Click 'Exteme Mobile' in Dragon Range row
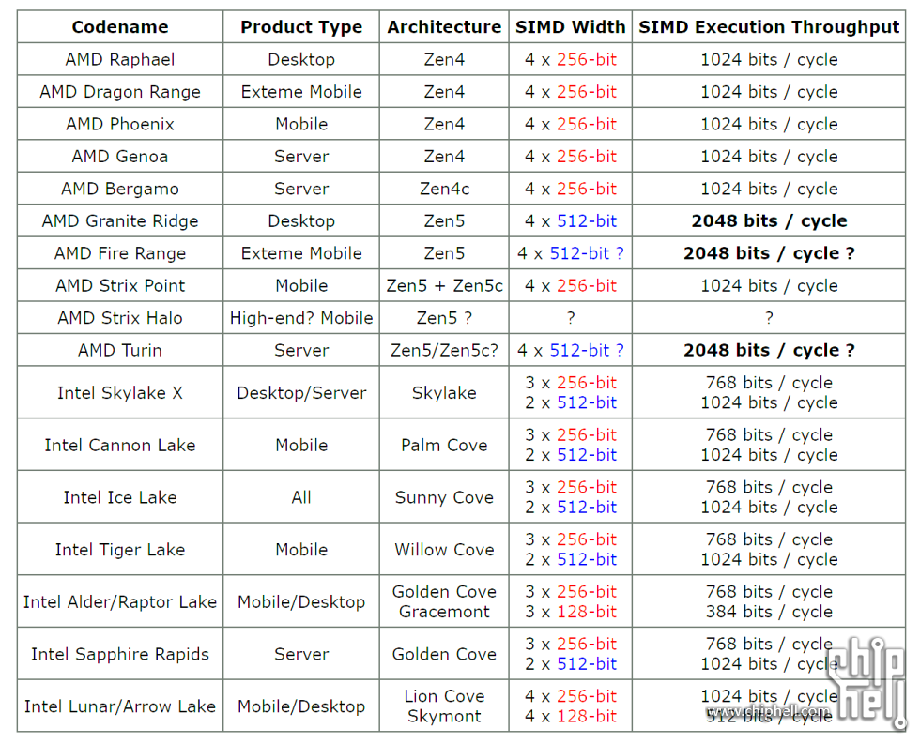920x744 pixels. (301, 91)
